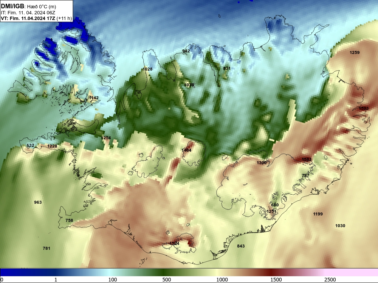Click the map value label "1254"
This screenshot has width=378, height=283.
106,138
